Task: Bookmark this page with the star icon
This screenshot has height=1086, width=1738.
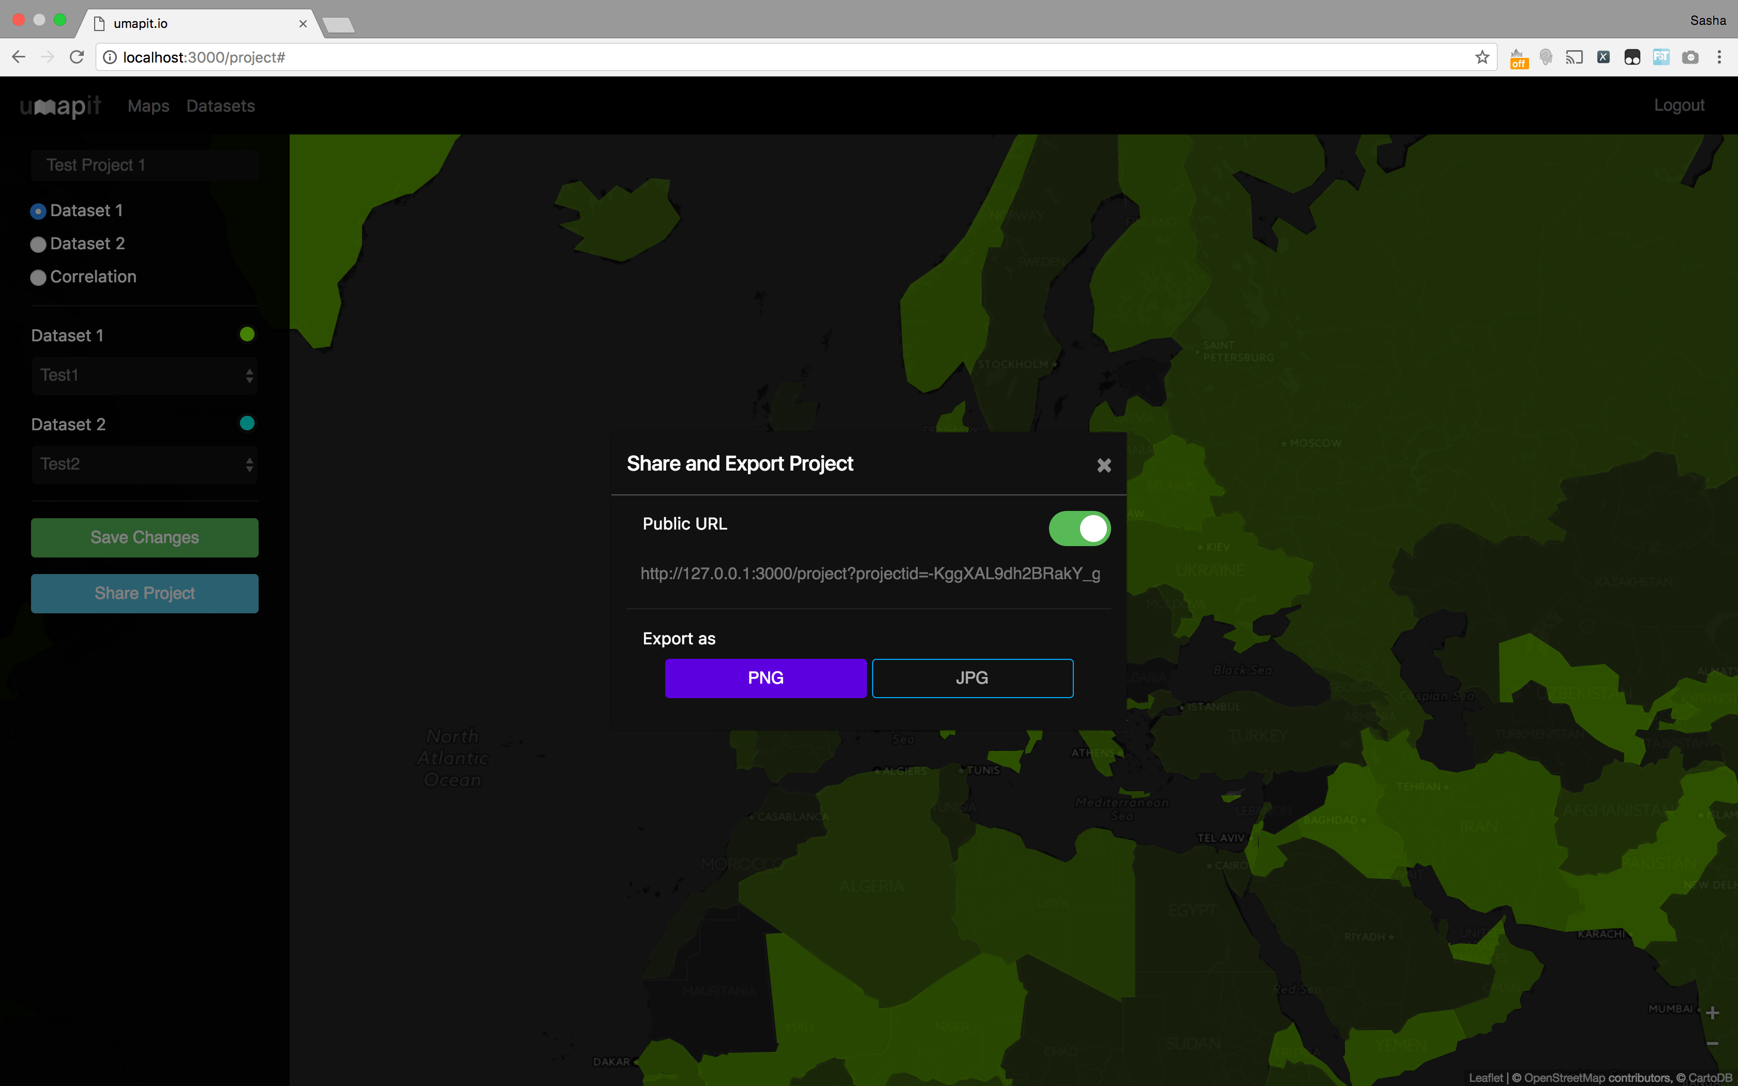Action: (x=1482, y=57)
